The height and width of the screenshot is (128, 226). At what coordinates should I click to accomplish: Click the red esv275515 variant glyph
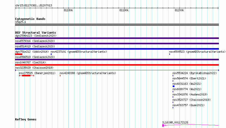tap(26, 76)
